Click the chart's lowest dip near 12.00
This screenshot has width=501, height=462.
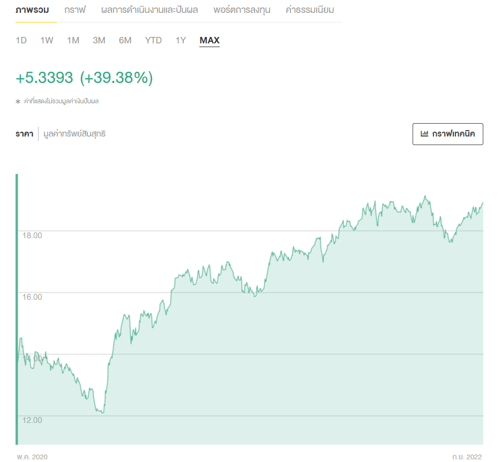click(x=101, y=413)
